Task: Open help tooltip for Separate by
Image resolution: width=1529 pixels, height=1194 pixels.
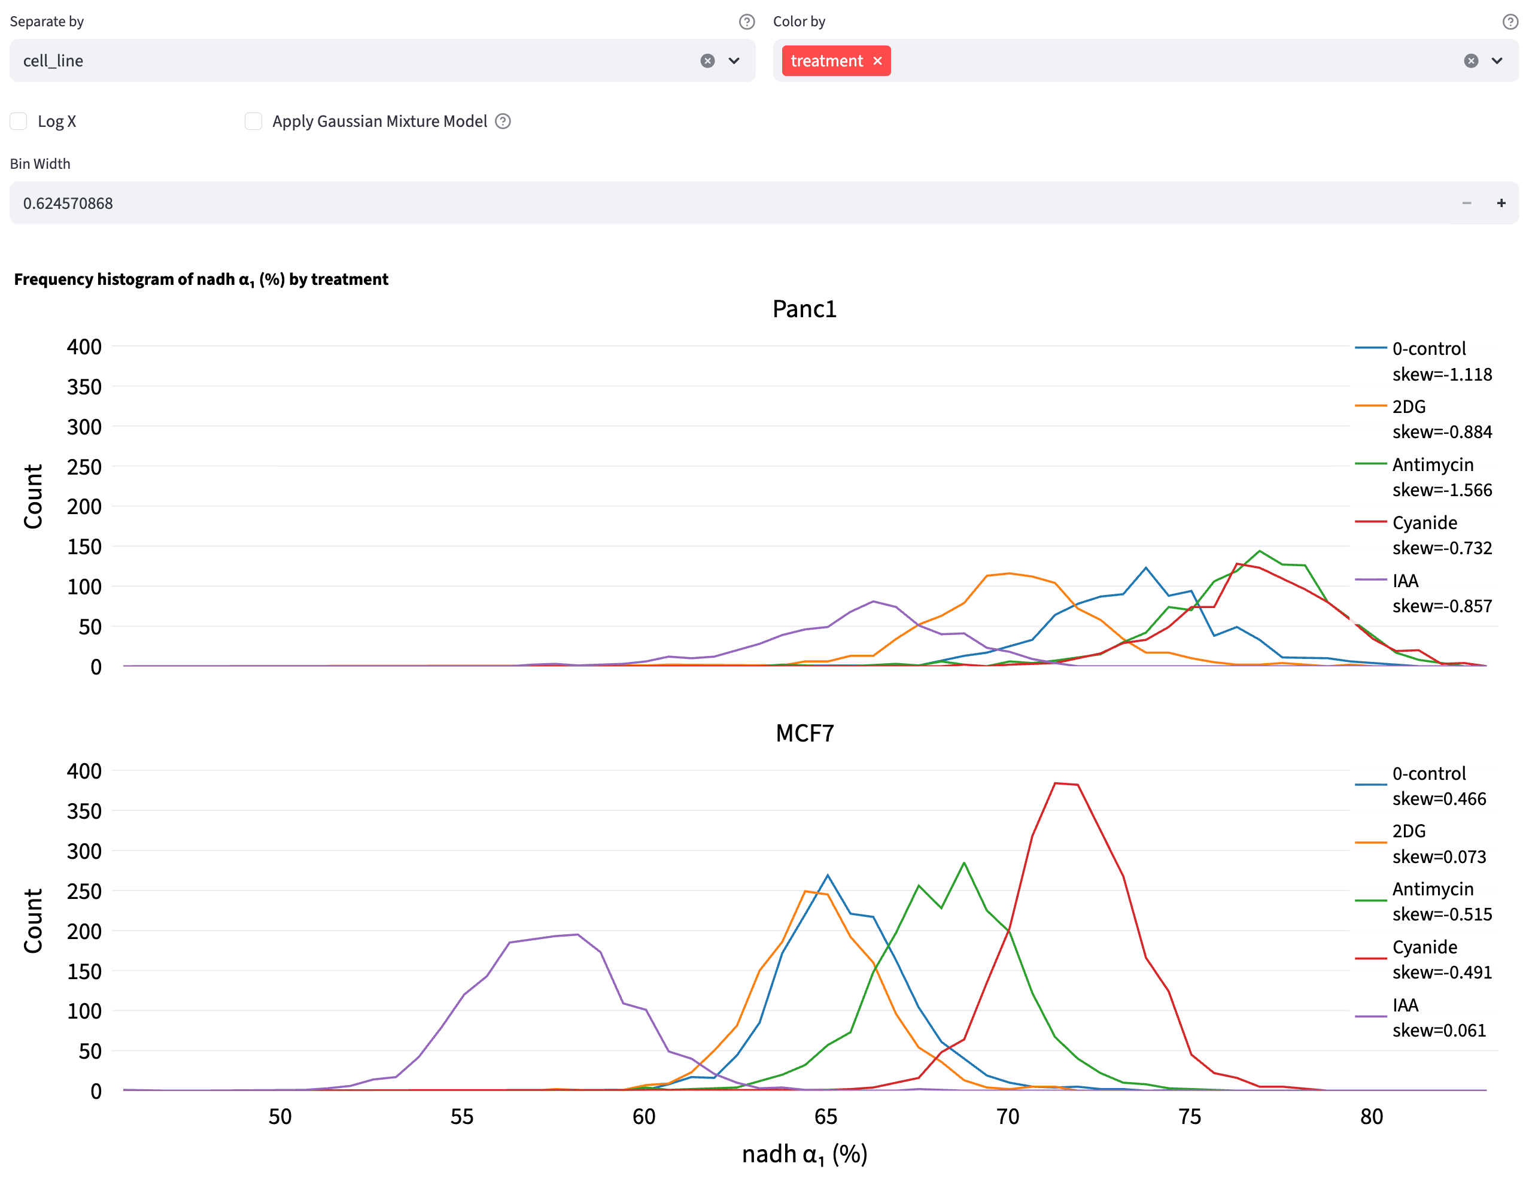Action: pyautogui.click(x=747, y=22)
